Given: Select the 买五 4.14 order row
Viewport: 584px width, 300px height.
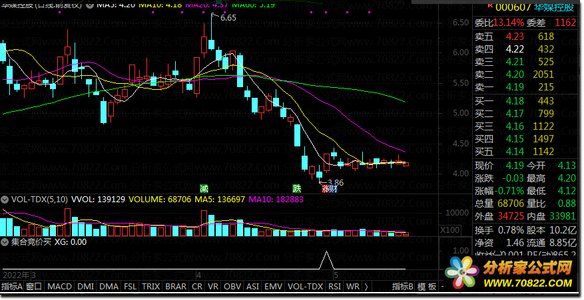Looking at the screenshot, I should point(525,152).
